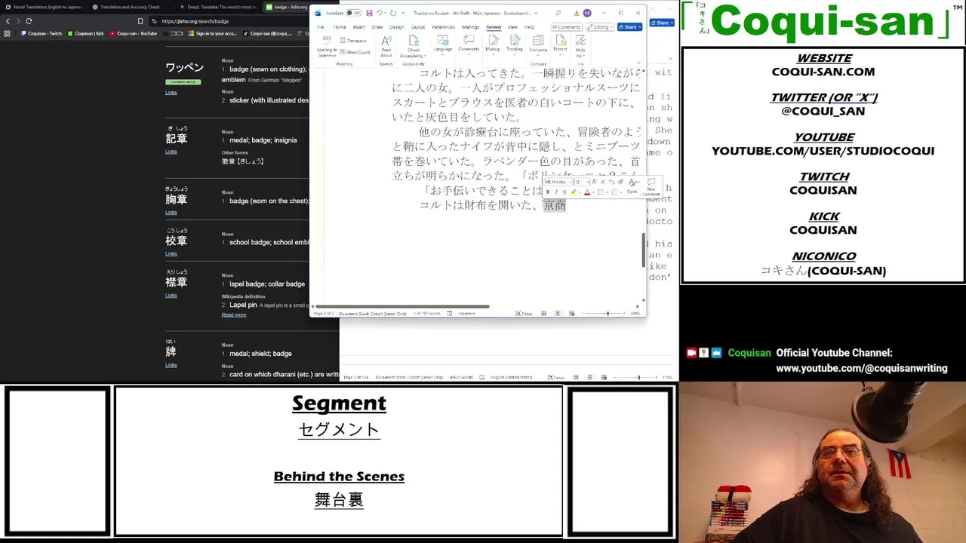Viewport: 966px width, 543px height.
Task: Open the Language tool in the ribbon
Action: (x=442, y=44)
